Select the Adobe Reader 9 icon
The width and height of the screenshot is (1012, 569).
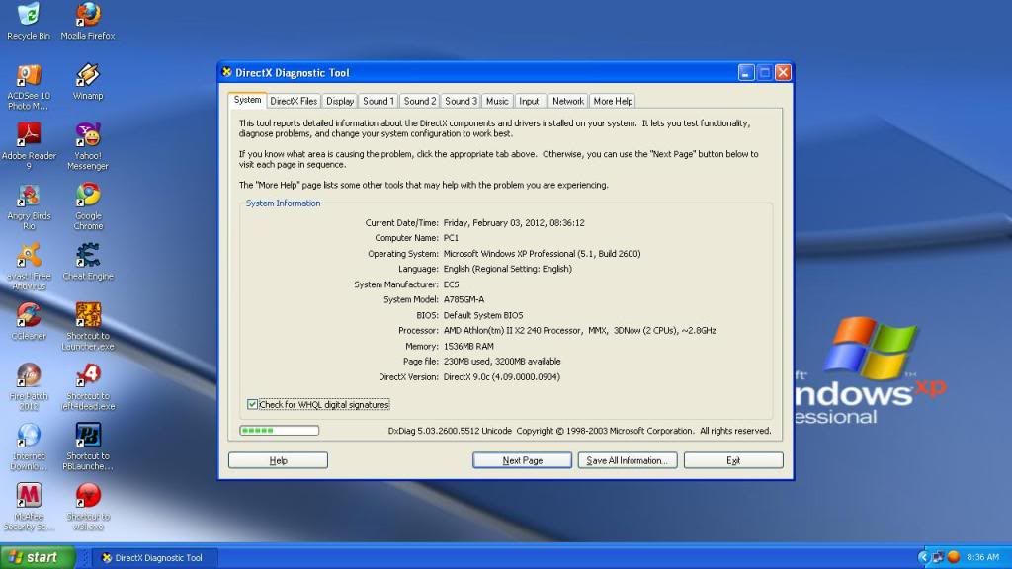coord(29,146)
